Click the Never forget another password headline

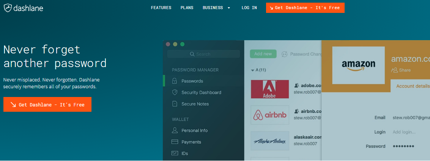pyautogui.click(x=55, y=56)
